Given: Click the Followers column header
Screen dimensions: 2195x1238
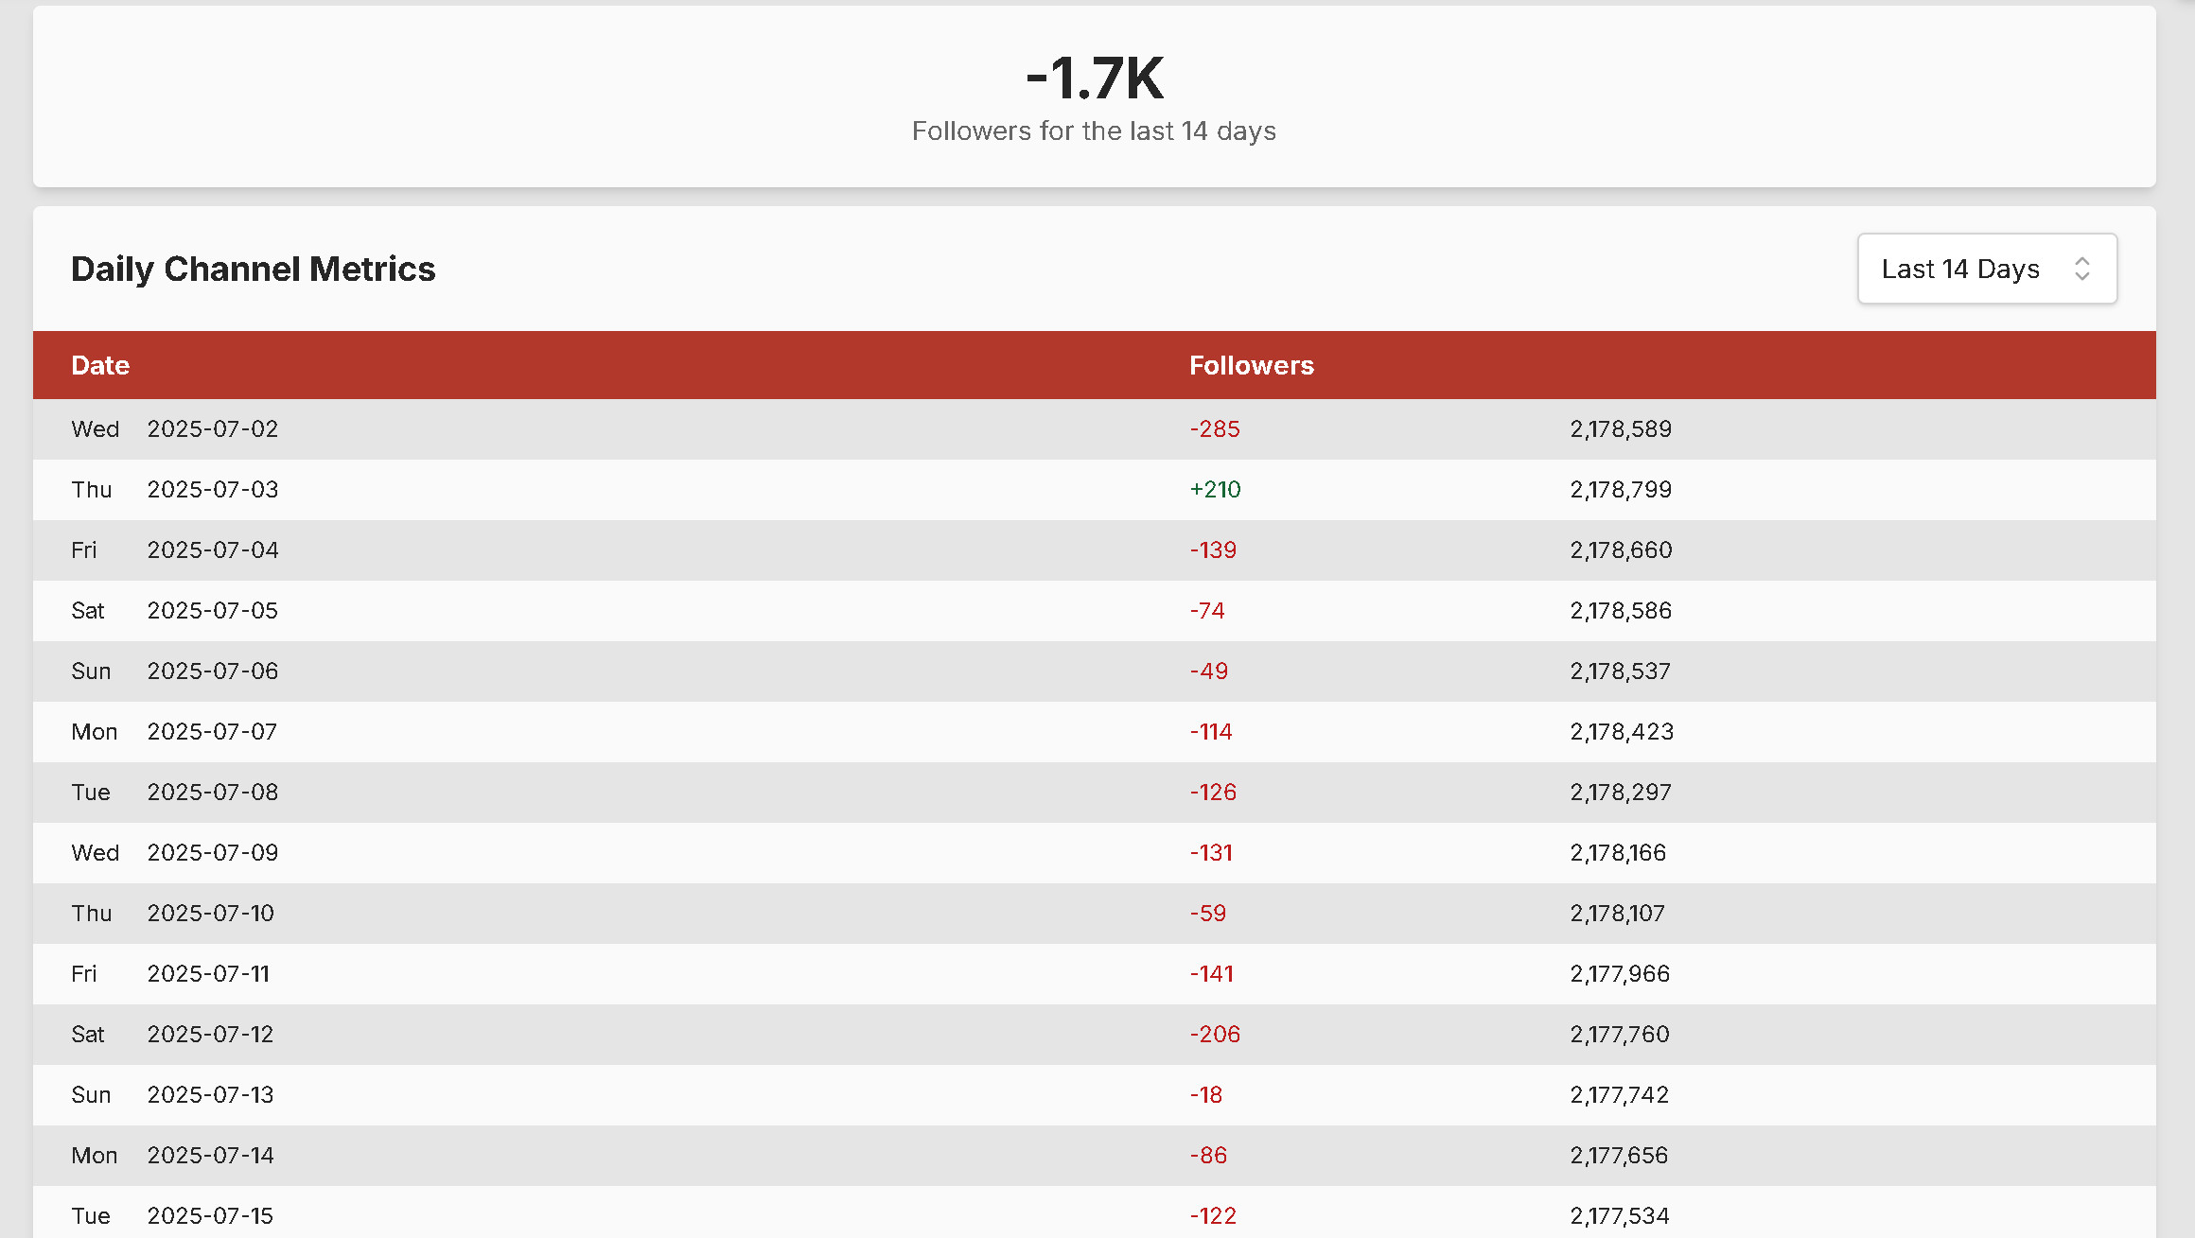Looking at the screenshot, I should coord(1252,365).
